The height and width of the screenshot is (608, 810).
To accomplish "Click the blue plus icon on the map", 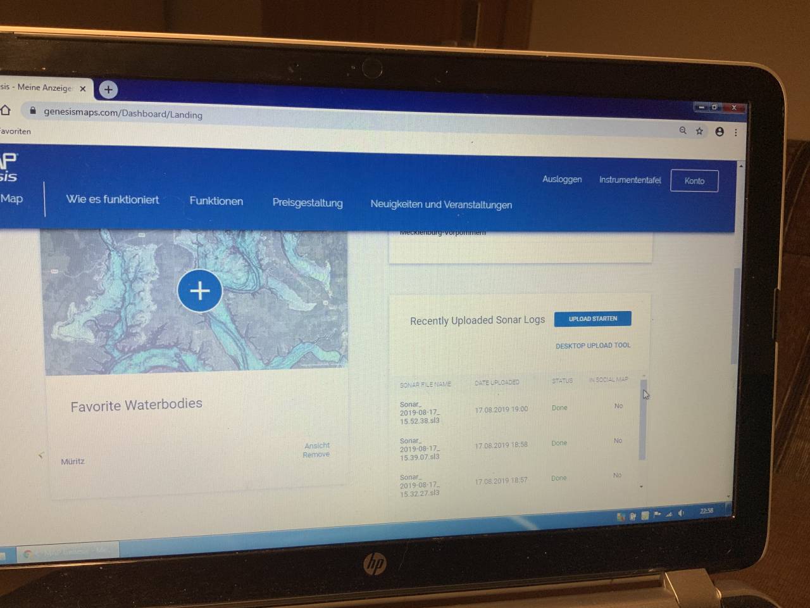I will [x=200, y=291].
